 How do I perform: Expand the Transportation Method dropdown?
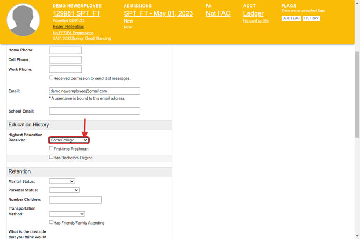point(67,214)
